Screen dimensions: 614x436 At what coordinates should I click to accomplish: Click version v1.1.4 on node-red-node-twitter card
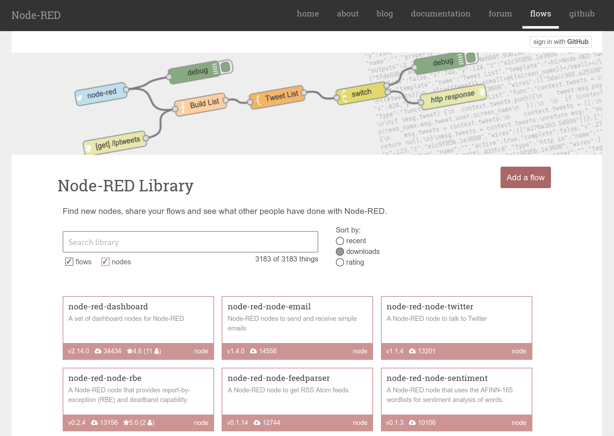[x=395, y=351]
